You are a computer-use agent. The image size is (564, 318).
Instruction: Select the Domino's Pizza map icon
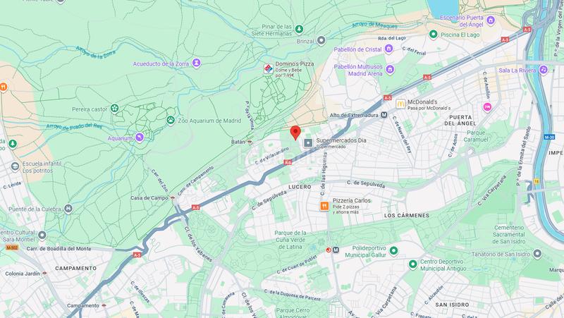(x=269, y=68)
